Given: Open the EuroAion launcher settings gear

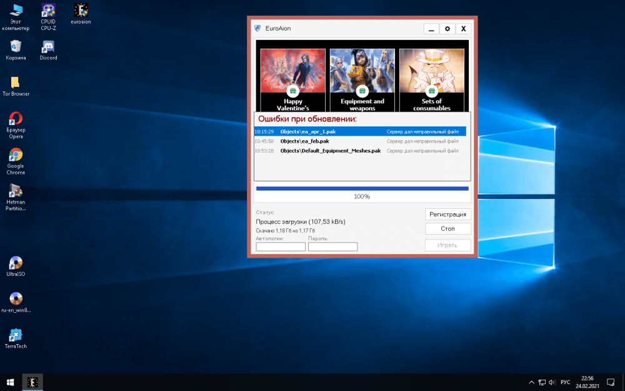Looking at the screenshot, I should click(x=447, y=29).
